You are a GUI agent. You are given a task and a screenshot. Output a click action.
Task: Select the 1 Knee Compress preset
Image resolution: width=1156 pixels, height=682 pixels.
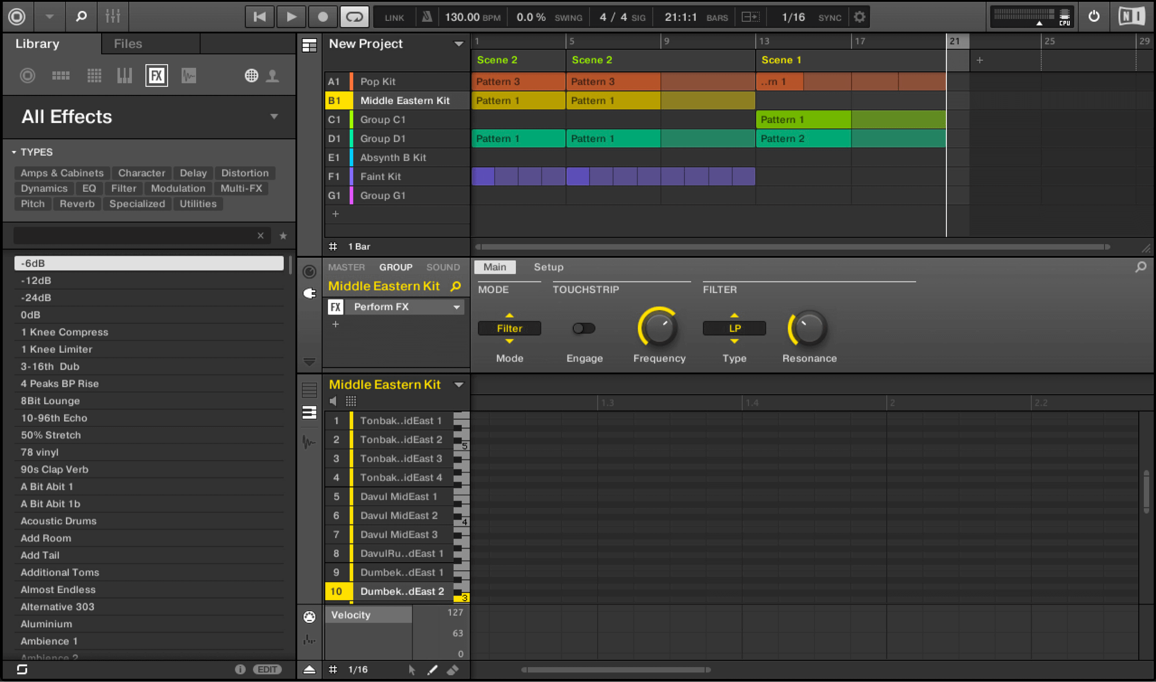[x=65, y=332]
